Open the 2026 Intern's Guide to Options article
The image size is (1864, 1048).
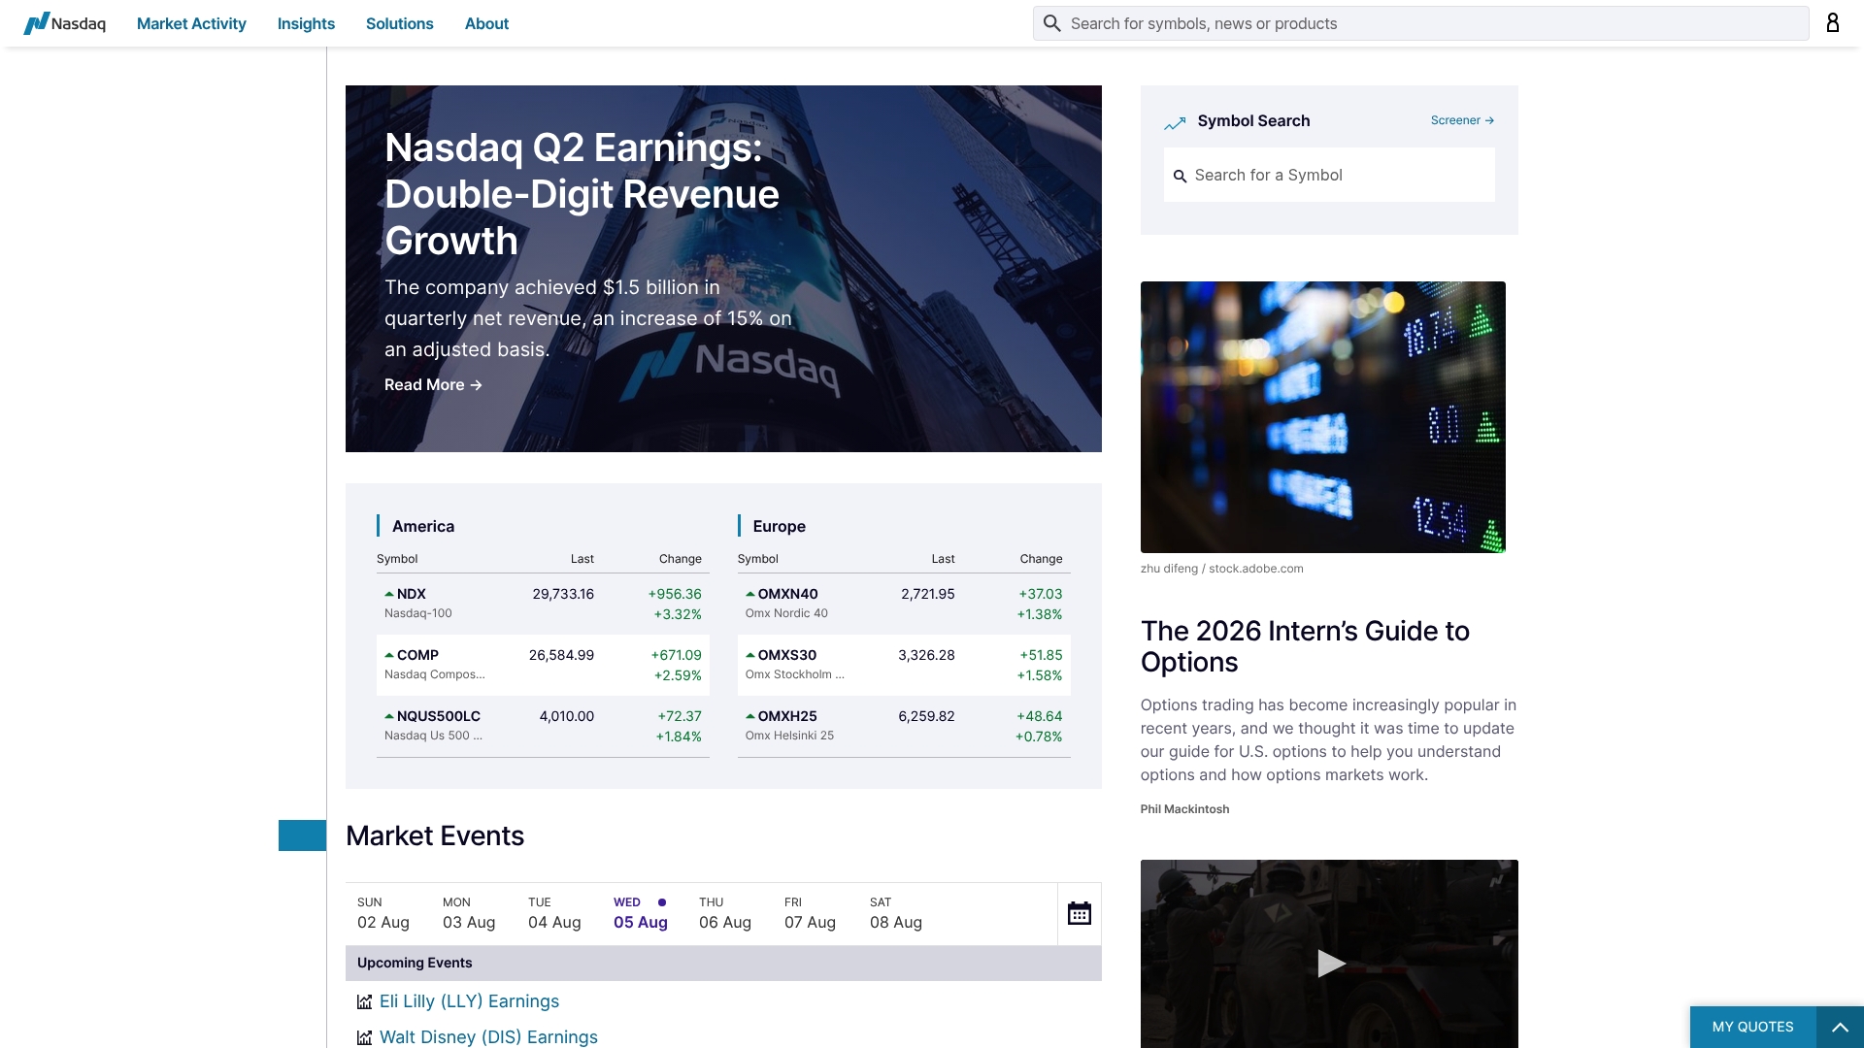pos(1305,646)
